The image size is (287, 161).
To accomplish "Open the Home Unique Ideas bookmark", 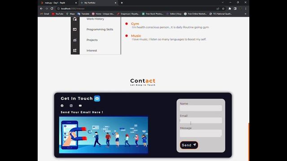I will (x=103, y=14).
